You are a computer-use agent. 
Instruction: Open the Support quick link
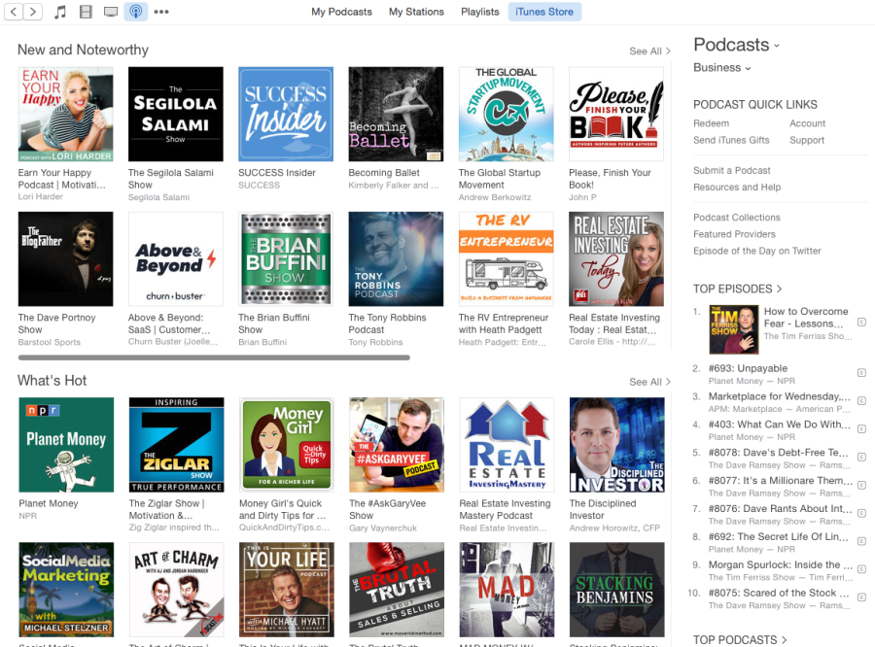806,140
